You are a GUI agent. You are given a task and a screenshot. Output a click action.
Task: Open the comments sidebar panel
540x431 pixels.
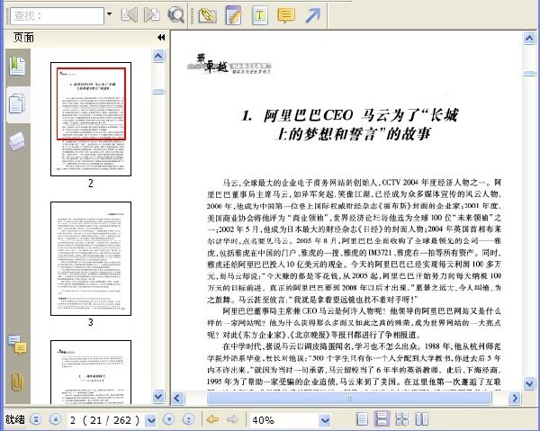(17, 345)
